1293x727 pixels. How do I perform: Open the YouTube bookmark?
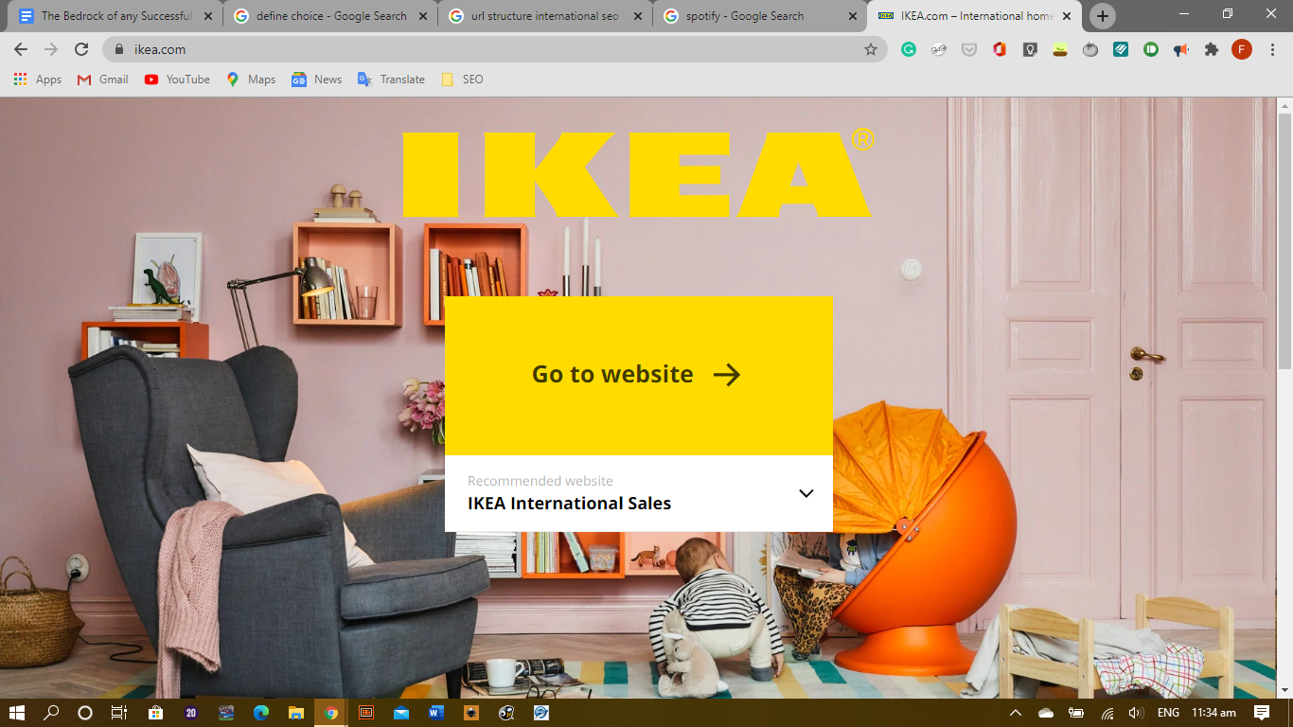pos(177,80)
